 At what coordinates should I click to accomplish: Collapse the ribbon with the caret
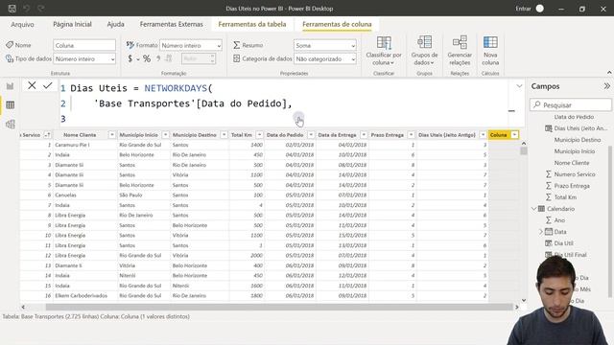click(609, 73)
